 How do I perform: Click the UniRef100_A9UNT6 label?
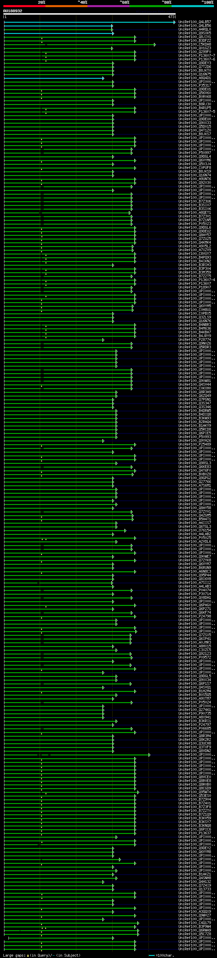point(195,179)
